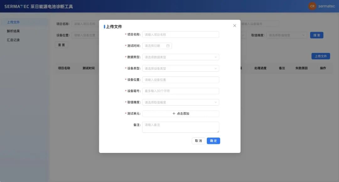Click the 取消 cancel button
Image resolution: width=339 pixels, height=182 pixels.
pyautogui.click(x=198, y=141)
